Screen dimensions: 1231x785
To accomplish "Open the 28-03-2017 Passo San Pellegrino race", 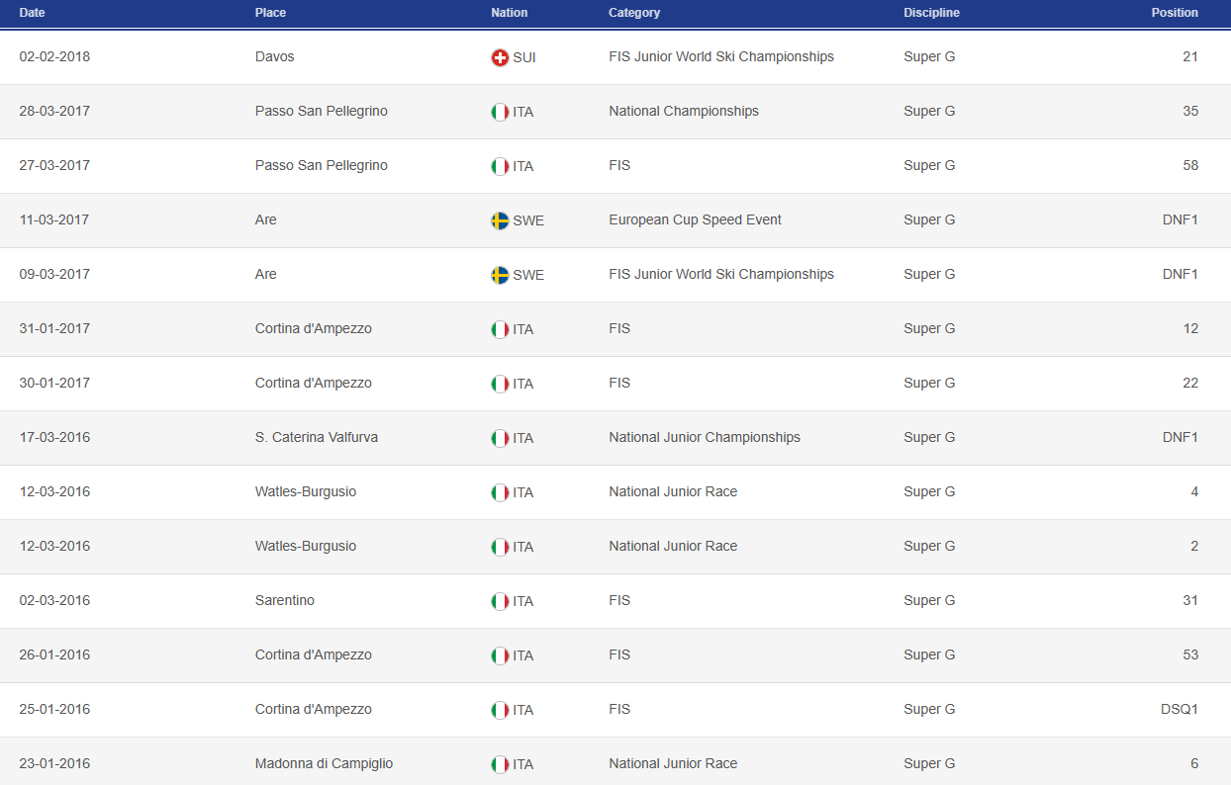I will 321,112.
